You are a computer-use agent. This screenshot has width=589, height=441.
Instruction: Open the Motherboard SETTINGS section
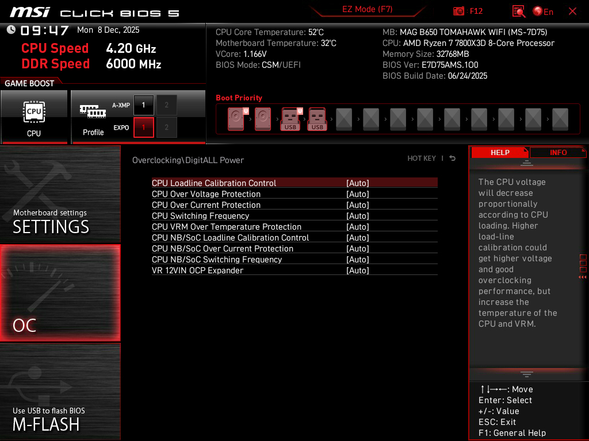point(60,194)
